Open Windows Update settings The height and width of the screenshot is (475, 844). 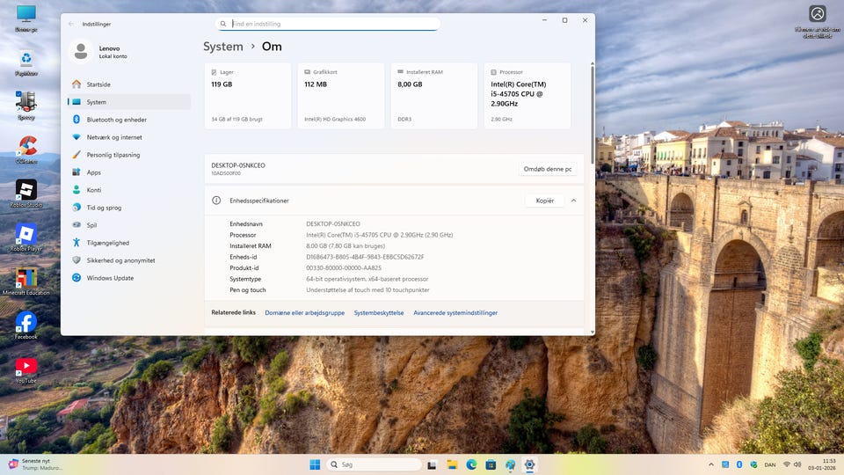[129, 278]
